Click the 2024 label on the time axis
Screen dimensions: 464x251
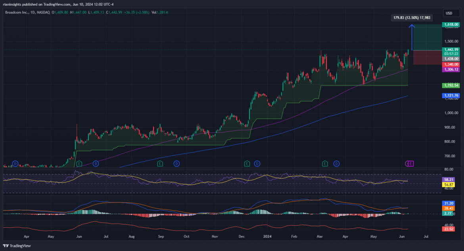pos(268,236)
